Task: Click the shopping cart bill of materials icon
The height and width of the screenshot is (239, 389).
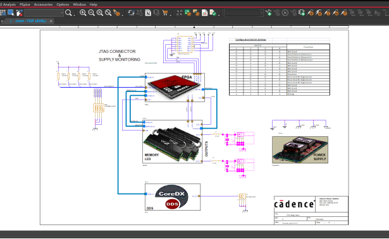Action: coord(165,13)
